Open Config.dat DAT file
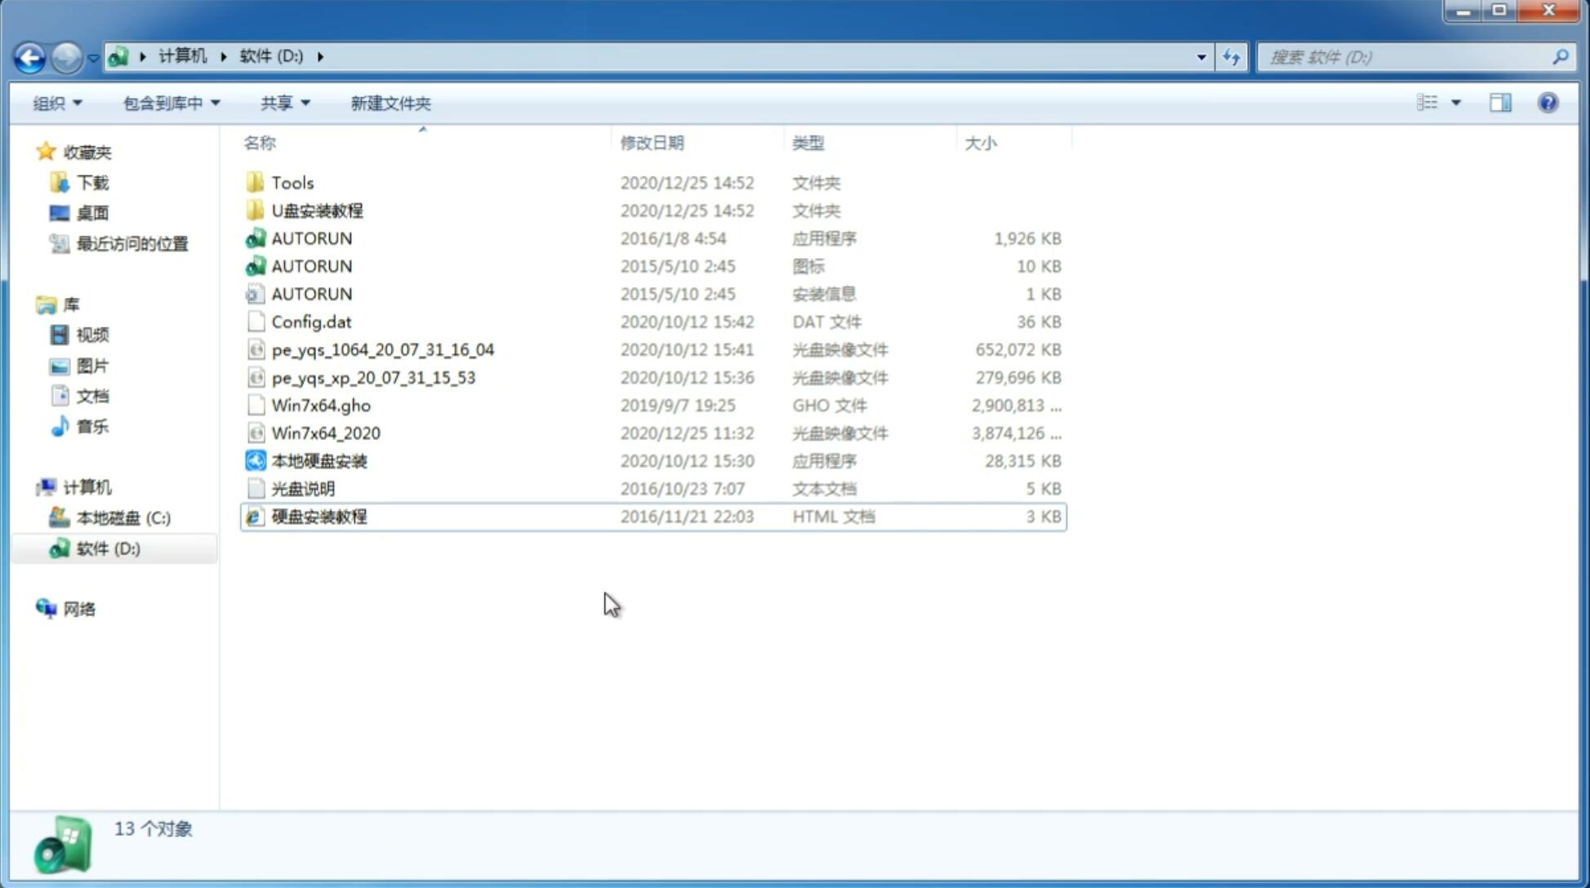Image resolution: width=1590 pixels, height=888 pixels. [x=311, y=321]
